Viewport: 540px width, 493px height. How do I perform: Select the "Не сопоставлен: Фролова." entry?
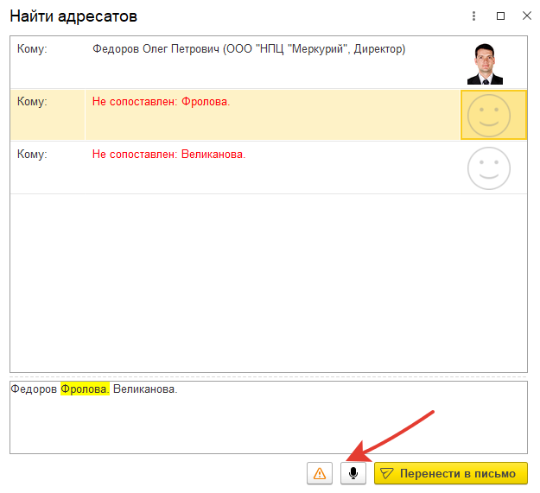[161, 102]
